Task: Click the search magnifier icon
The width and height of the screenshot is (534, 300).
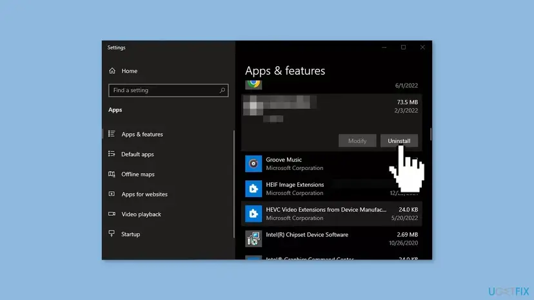Action: click(222, 90)
